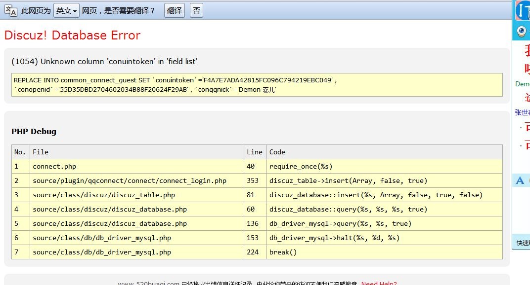Viewport: 530px width, 285px height.
Task: Click the REPLACE INTO SQL query box
Action: click(257, 85)
